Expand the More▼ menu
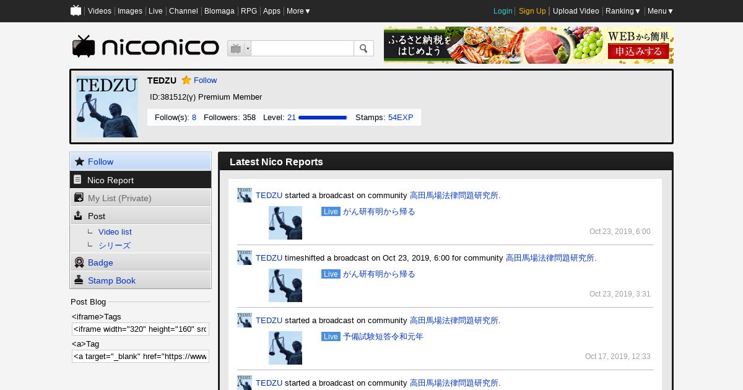The width and height of the screenshot is (743, 390). tap(298, 11)
